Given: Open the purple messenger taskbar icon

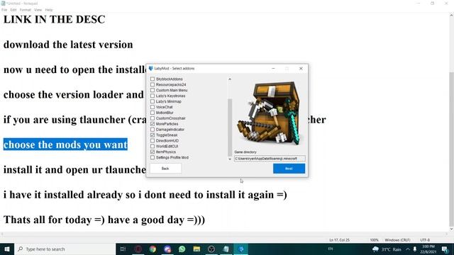Looking at the screenshot, I should click(167, 249).
